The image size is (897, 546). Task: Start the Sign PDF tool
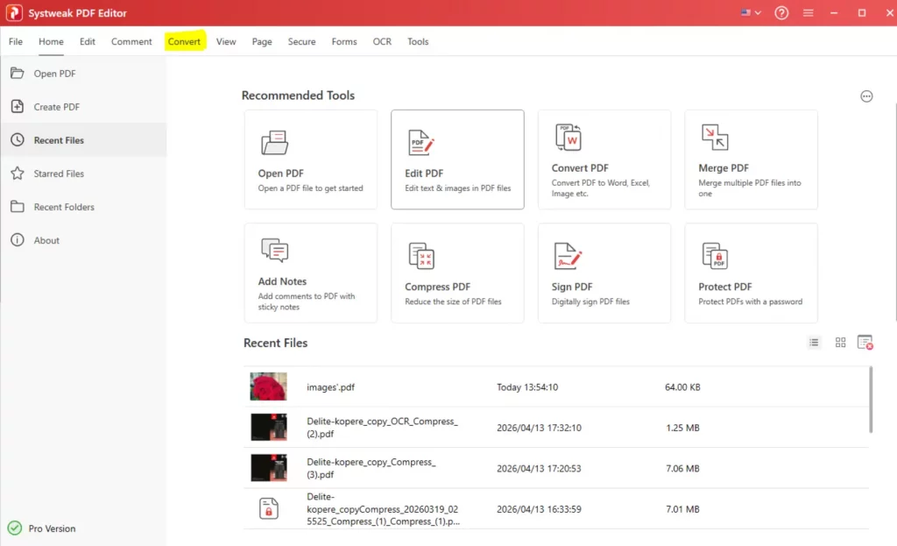[x=604, y=272]
